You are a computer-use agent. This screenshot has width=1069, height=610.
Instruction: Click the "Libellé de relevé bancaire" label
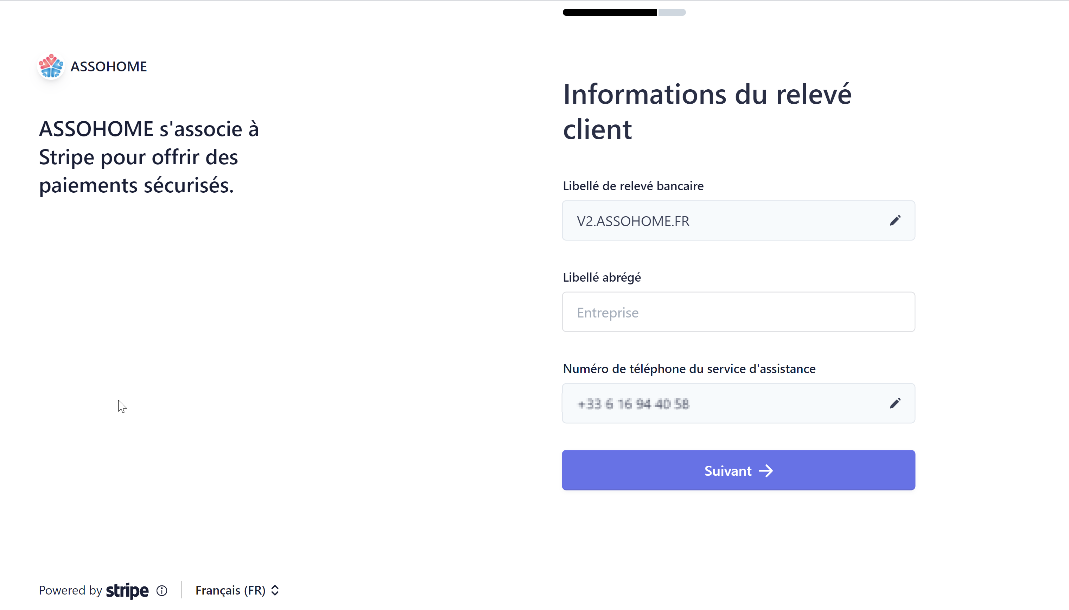[633, 186]
